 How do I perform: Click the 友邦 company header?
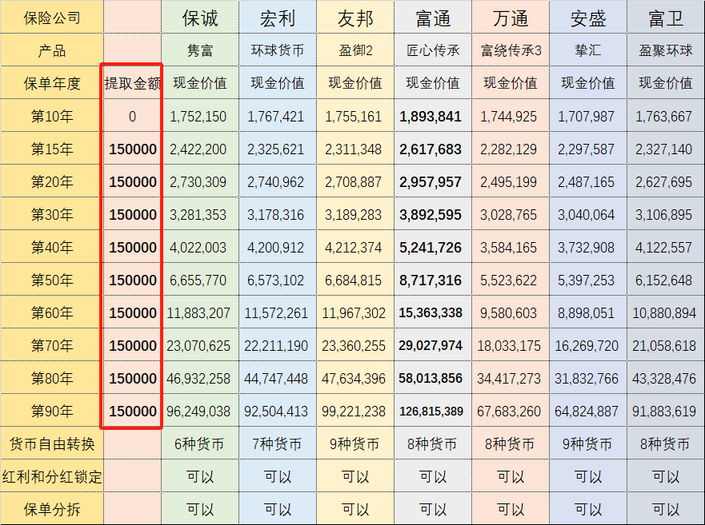click(355, 18)
